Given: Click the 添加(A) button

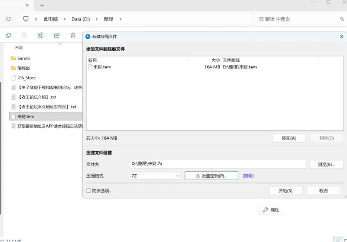Looking at the screenshot, I should (289, 138).
